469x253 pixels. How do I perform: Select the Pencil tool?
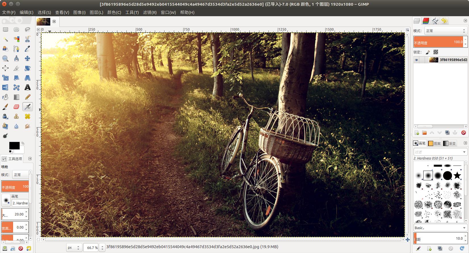click(x=27, y=97)
